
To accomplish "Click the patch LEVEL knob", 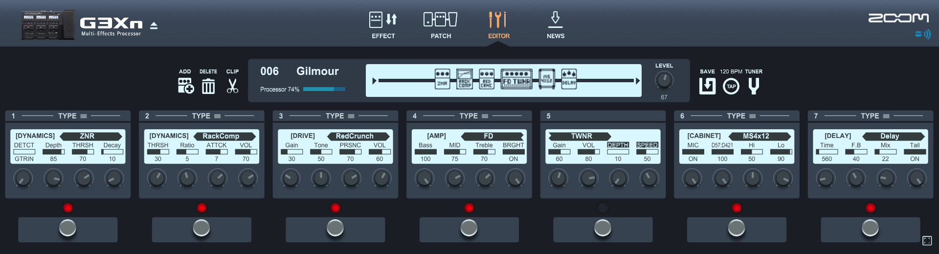I will [x=664, y=80].
